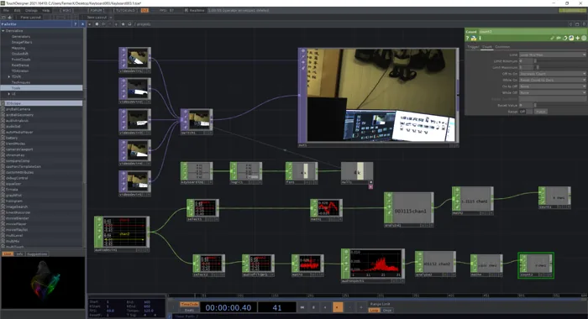Click the jump to start playback button
Image resolution: width=588 pixels, height=319 pixels.
[302, 307]
